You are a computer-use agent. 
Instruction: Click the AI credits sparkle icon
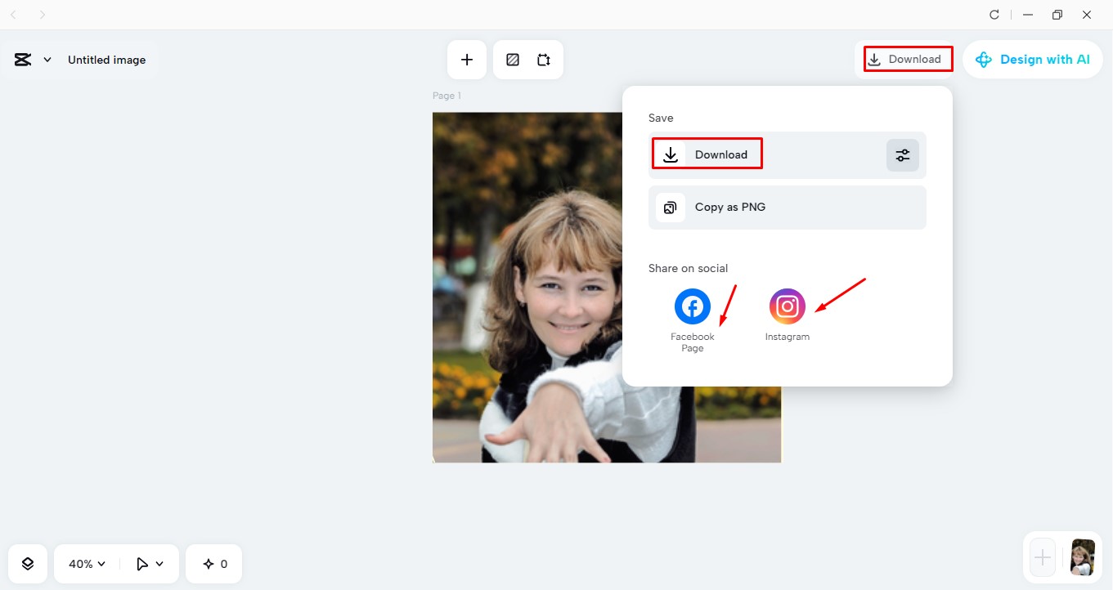213,563
